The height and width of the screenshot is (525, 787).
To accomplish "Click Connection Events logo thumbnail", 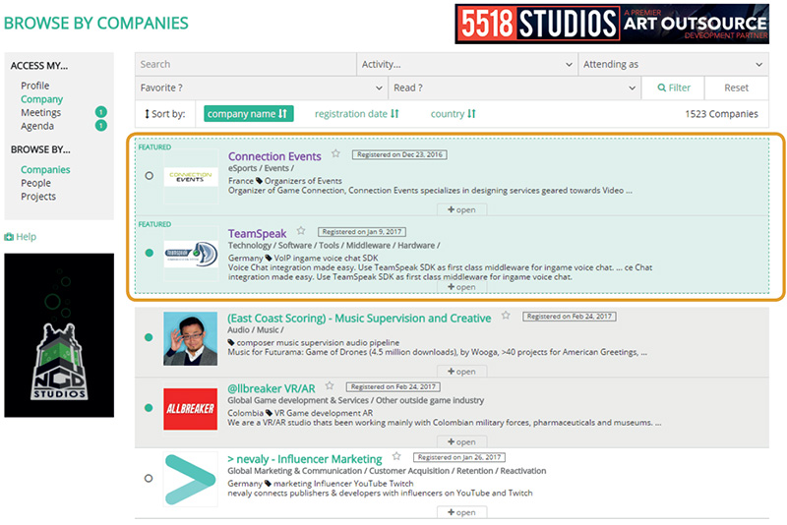I will coord(191,177).
